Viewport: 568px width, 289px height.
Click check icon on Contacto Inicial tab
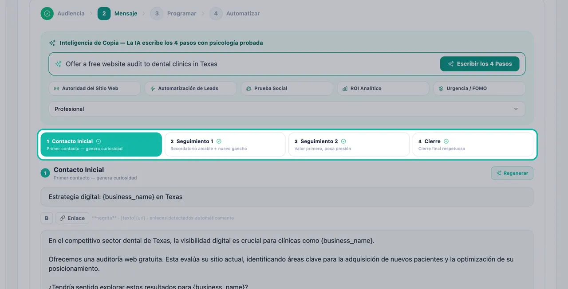tap(99, 141)
